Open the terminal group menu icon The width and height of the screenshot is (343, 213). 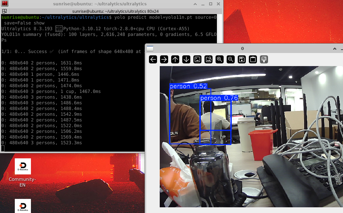[x=4, y=11]
